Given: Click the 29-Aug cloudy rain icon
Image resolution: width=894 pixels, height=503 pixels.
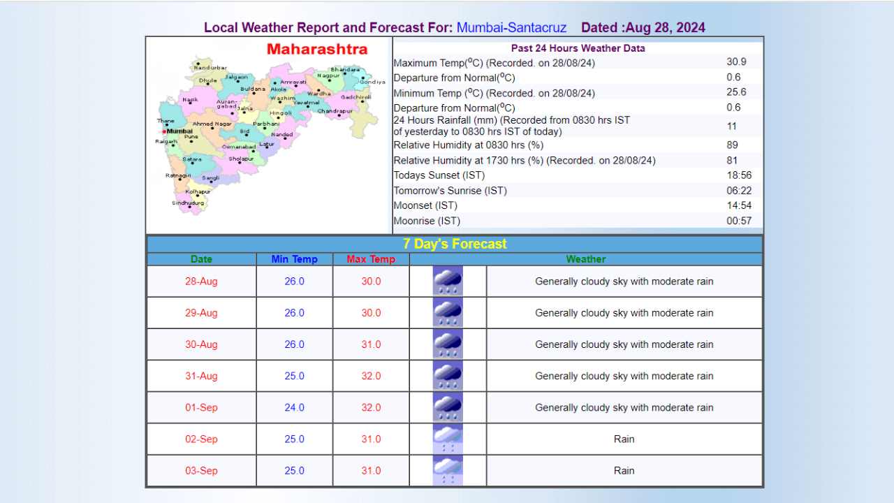Looking at the screenshot, I should [x=447, y=313].
